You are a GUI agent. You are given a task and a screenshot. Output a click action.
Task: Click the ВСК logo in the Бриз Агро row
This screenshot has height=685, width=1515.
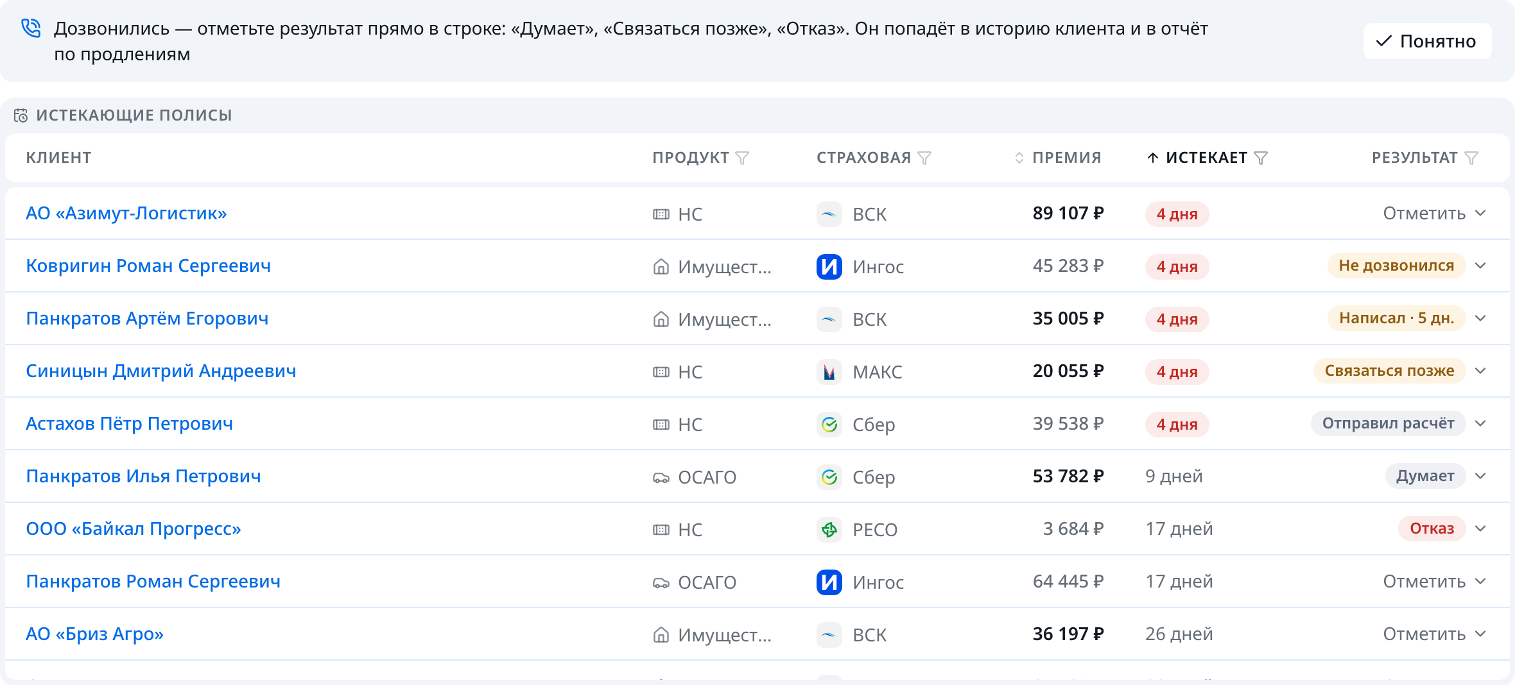pos(829,635)
